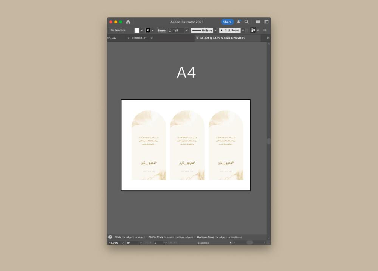This screenshot has height=271, width=378.
Task: Click the search magnifier icon
Action: pyautogui.click(x=246, y=22)
